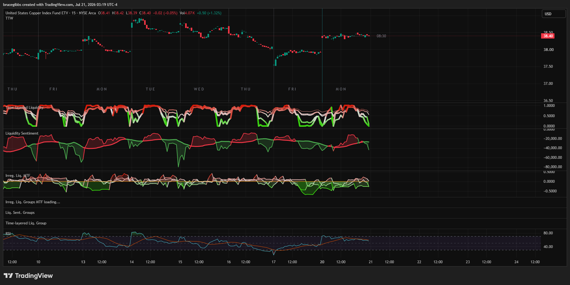Click the −0.02 (−0.05%) price change
570x285 pixels.
[165, 13]
